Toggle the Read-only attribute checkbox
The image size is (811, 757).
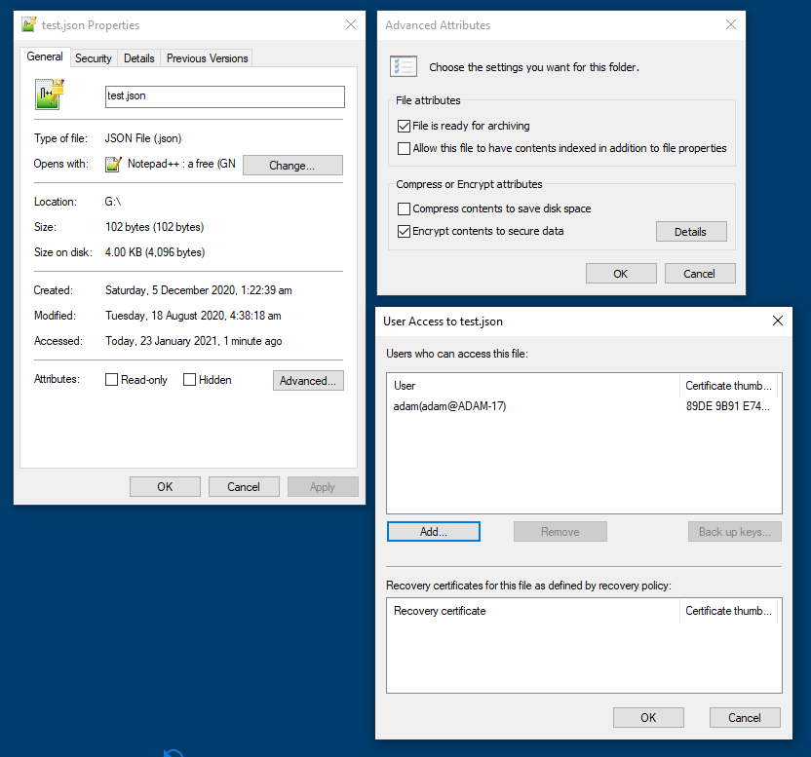(x=111, y=380)
